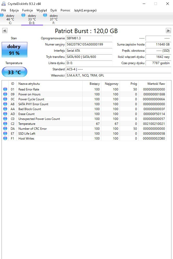173x259 pixels.
Task: Click the ID column header
Action: pos(13,83)
